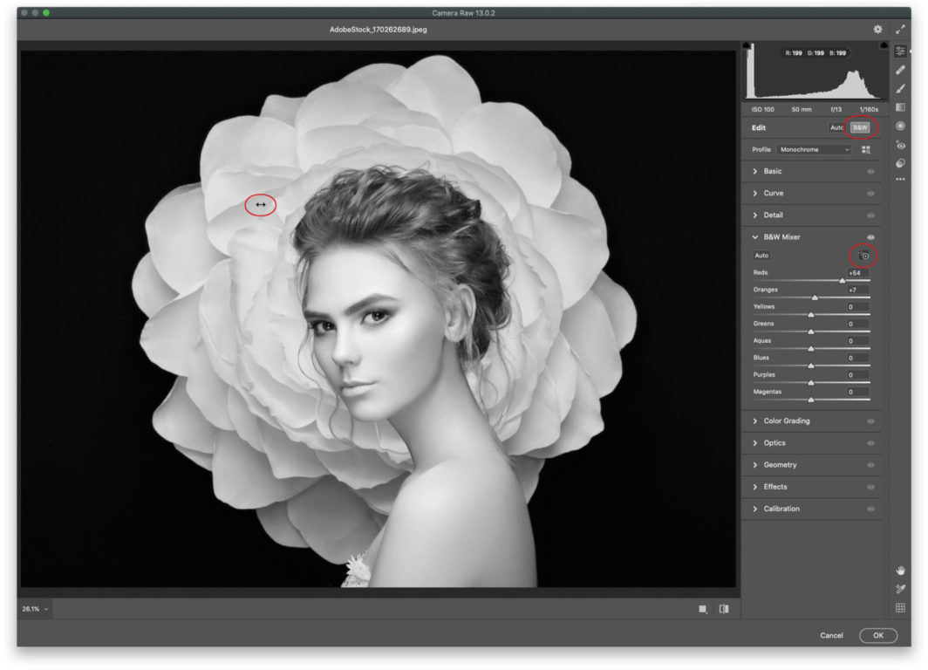Open the zoom level menu
Image resolution: width=928 pixels, height=670 pixels.
coord(32,611)
